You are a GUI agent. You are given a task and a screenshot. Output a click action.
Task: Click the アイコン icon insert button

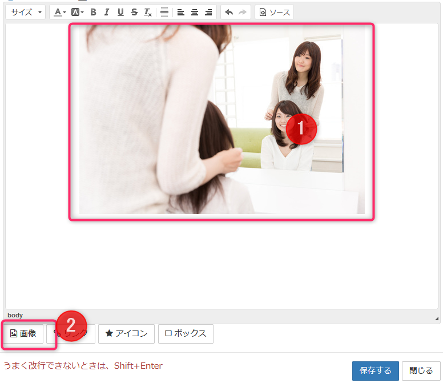click(126, 334)
